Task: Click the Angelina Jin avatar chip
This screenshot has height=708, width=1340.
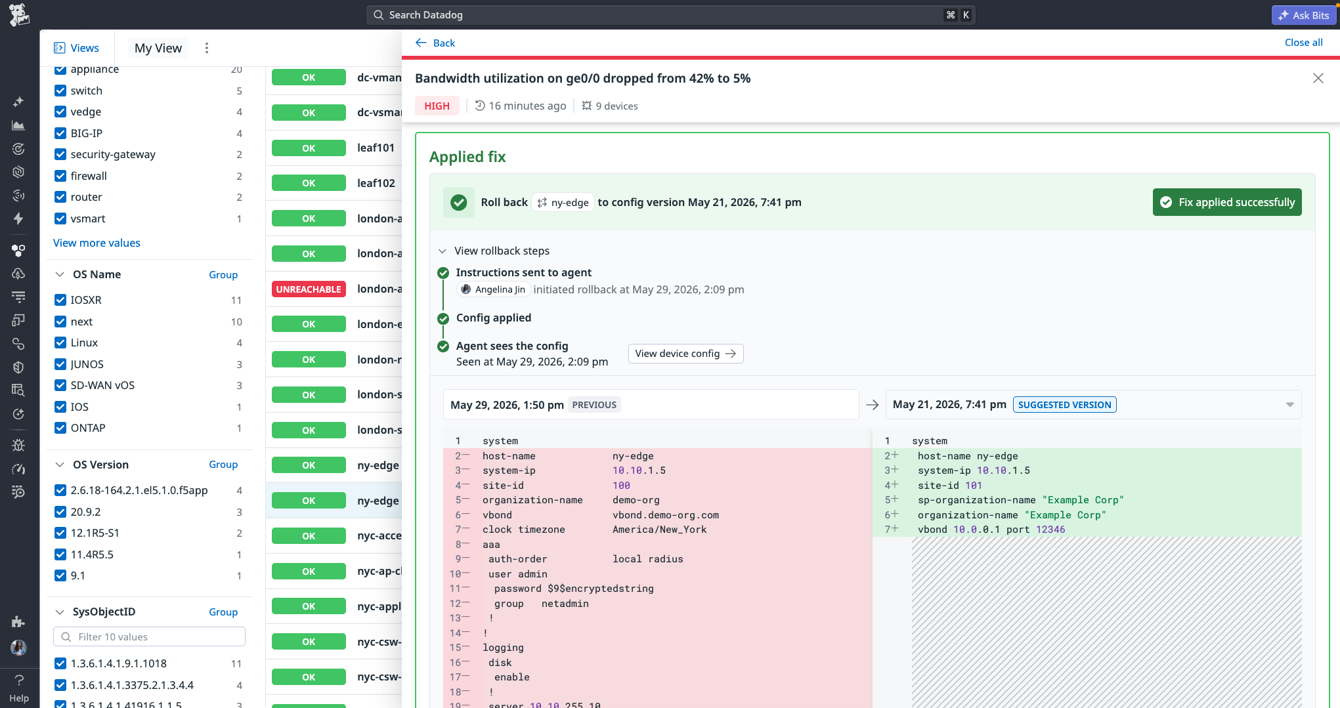Action: [x=493, y=289]
